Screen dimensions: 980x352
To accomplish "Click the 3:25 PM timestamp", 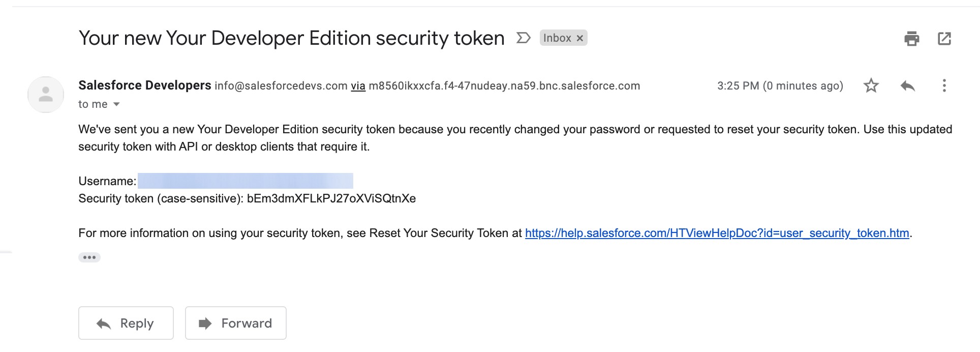I will click(780, 86).
